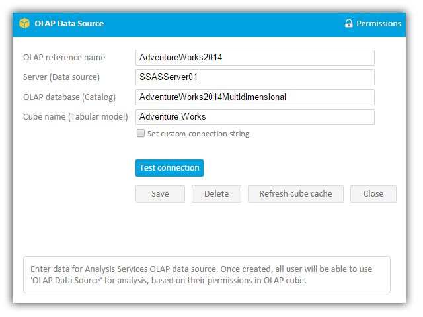Click the help text about Analysis Services
423x317 pixels.
(201, 275)
